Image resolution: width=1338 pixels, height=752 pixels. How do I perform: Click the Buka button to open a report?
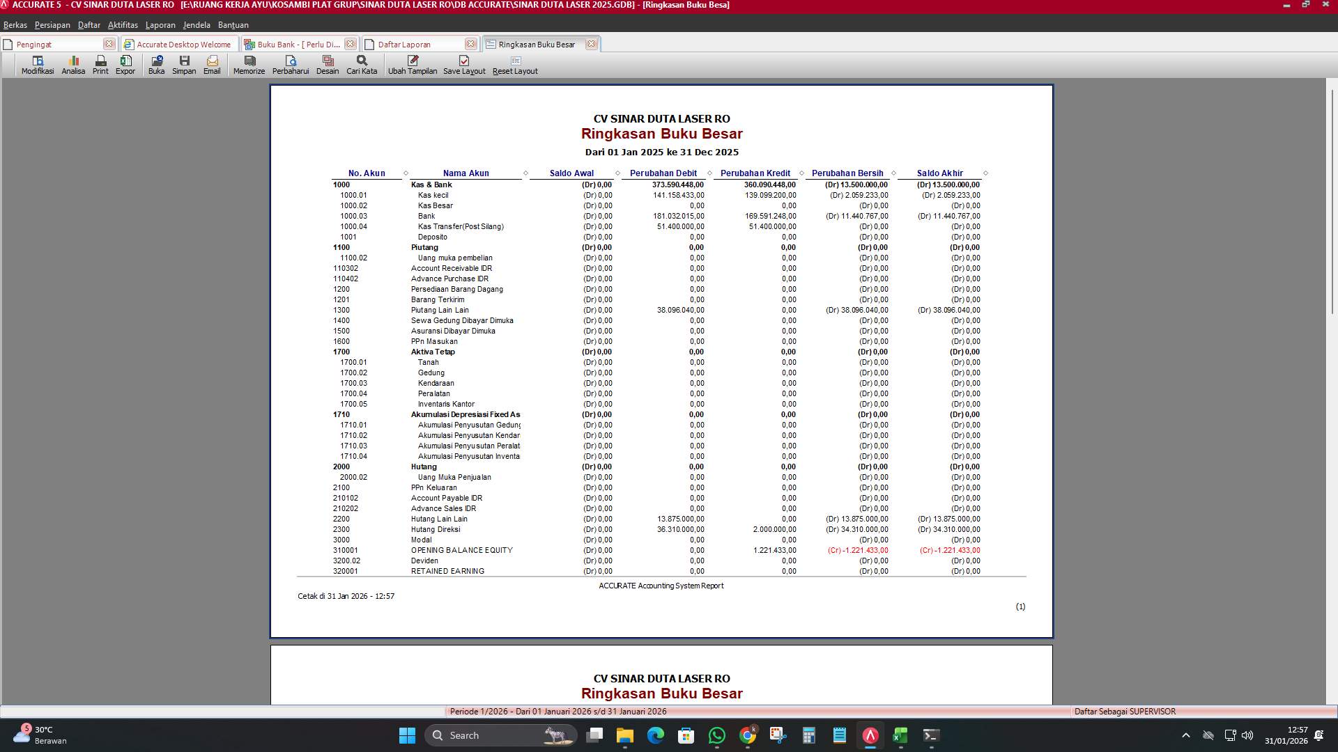(156, 65)
